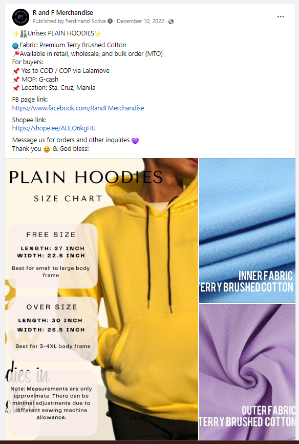Click the round pin emoji beside Available in retail
Screen dimensions: 299x444
[16, 54]
